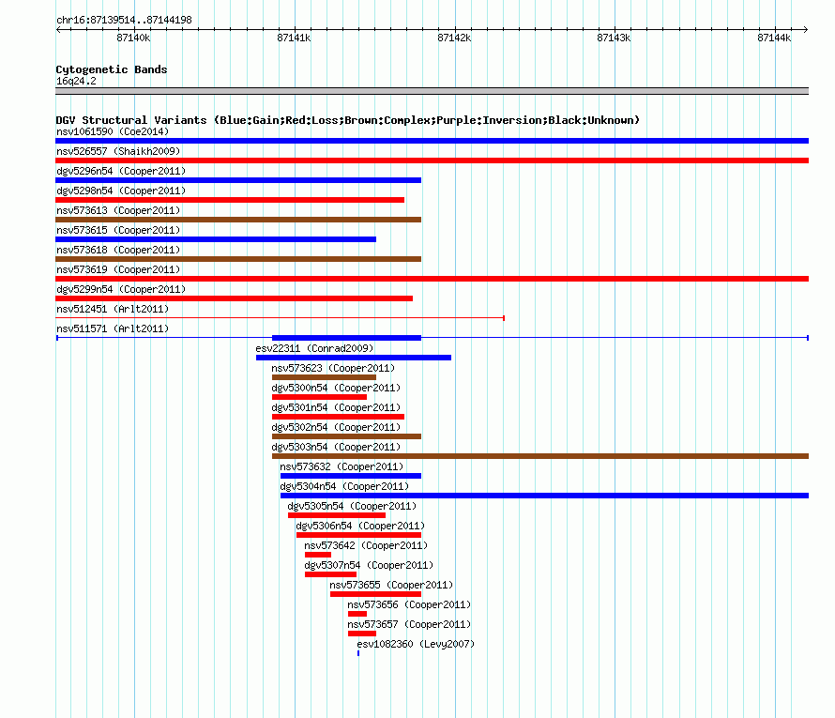Click the 87142k ruler label
This screenshot has height=718, width=835.
(x=454, y=38)
